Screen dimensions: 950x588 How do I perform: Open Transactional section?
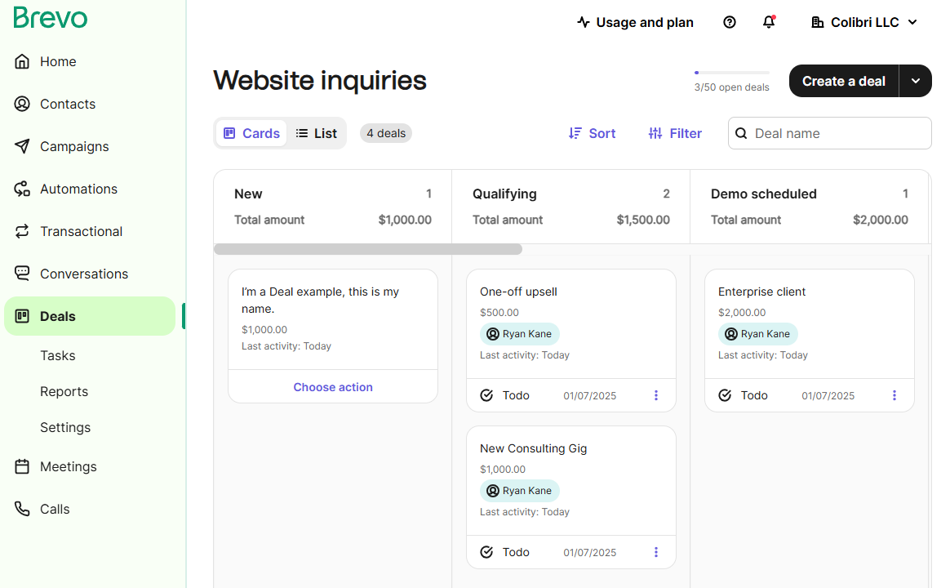(81, 232)
